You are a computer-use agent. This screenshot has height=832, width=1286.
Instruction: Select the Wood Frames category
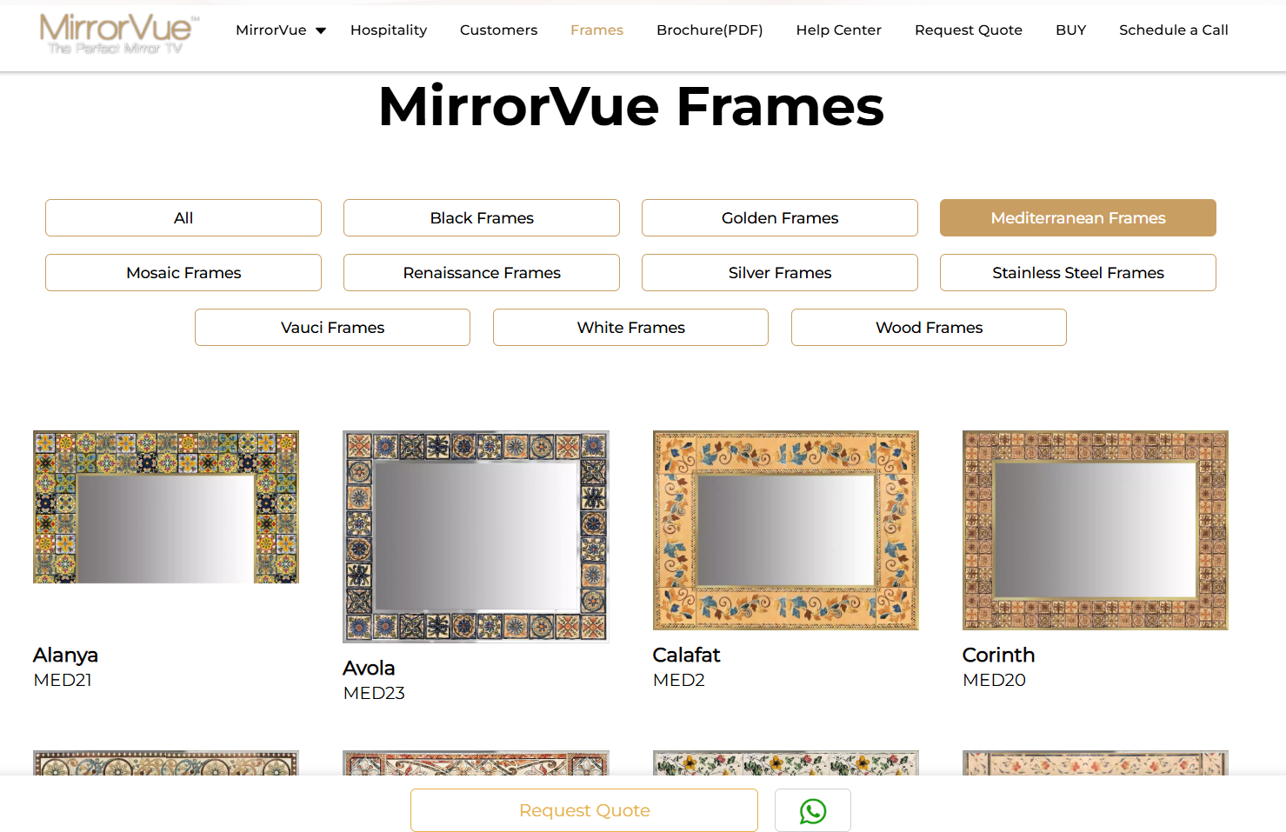tap(928, 327)
